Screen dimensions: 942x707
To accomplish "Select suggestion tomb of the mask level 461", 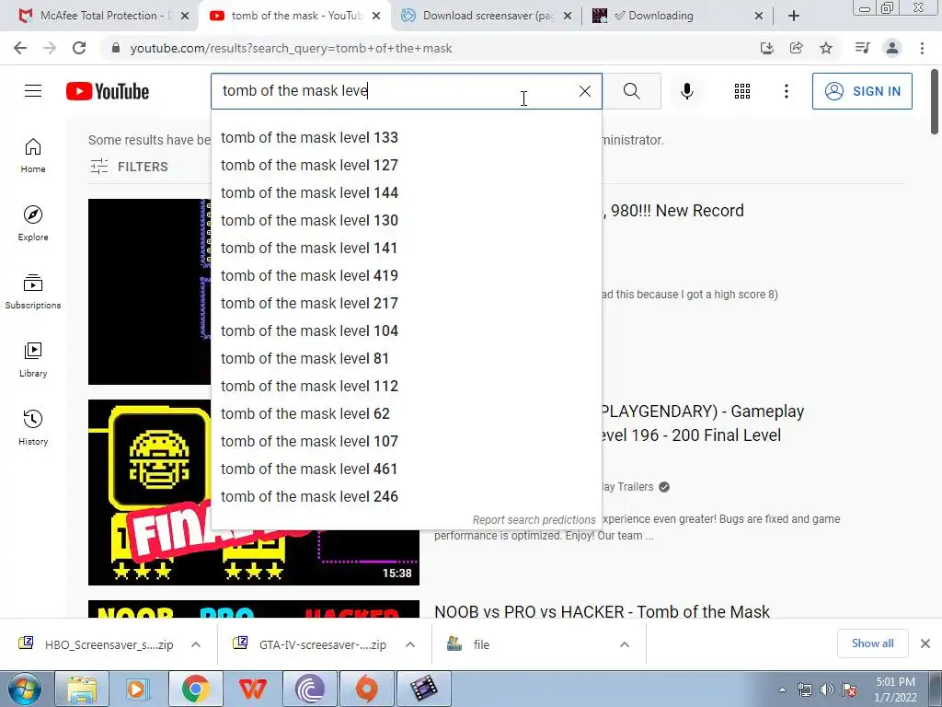I will [406, 469].
